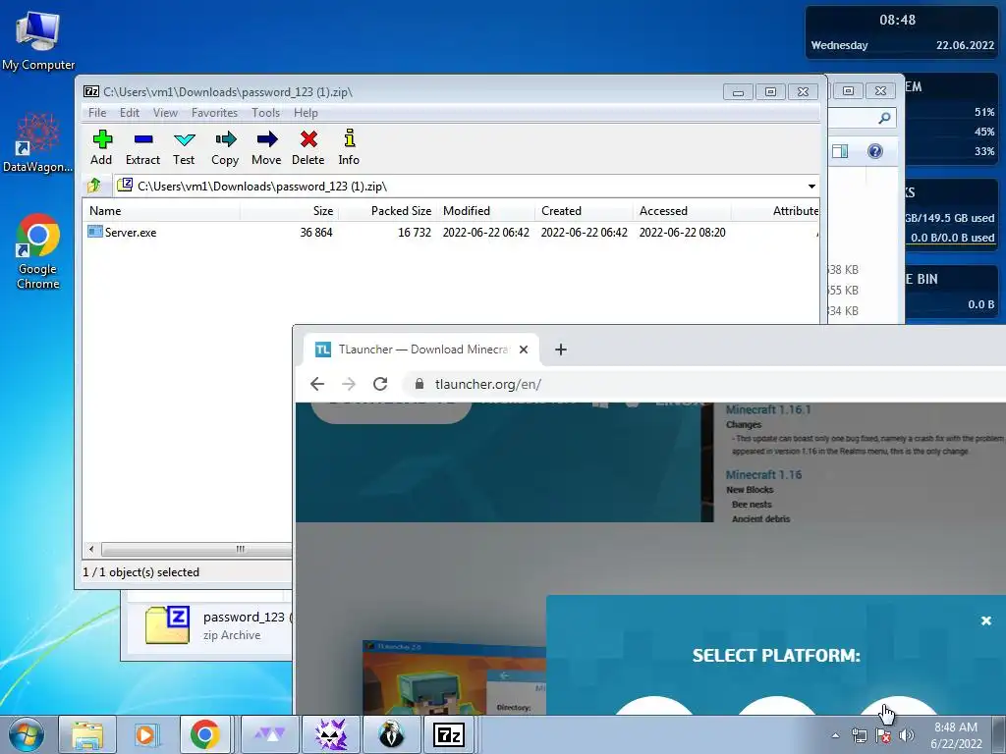This screenshot has height=754, width=1006.
Task: Open the Edit menu in 7-Zip
Action: pos(130,113)
